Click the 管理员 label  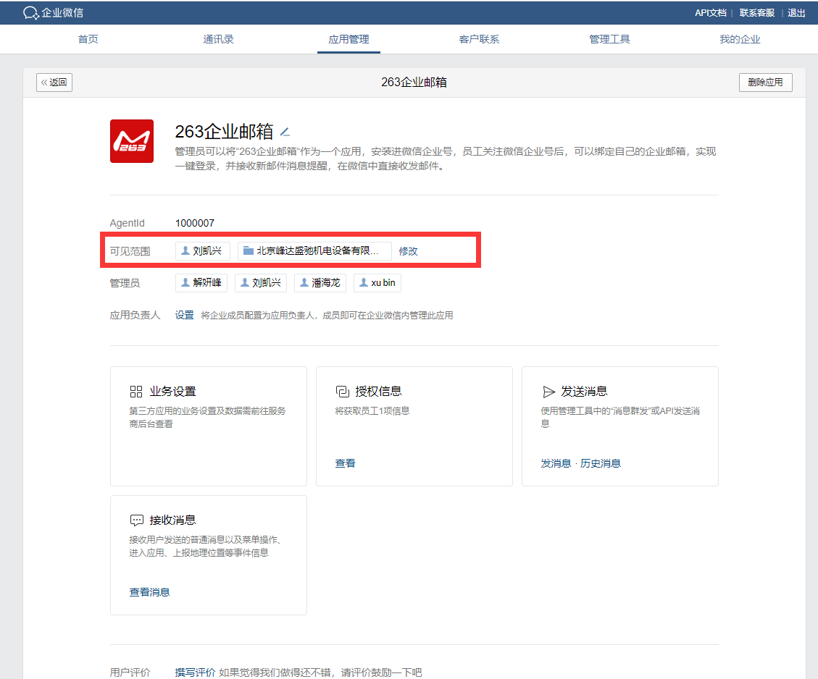click(x=125, y=283)
